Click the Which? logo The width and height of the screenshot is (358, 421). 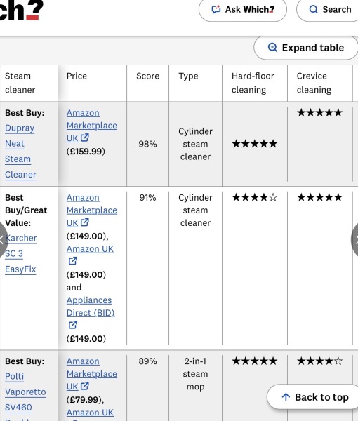point(22,10)
